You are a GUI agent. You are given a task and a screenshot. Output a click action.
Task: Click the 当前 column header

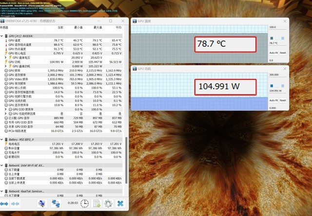[x=60, y=28]
